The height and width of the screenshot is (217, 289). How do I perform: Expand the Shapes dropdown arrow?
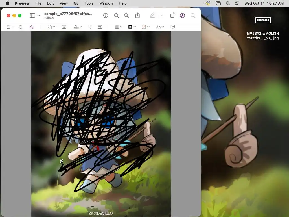(x=54, y=27)
